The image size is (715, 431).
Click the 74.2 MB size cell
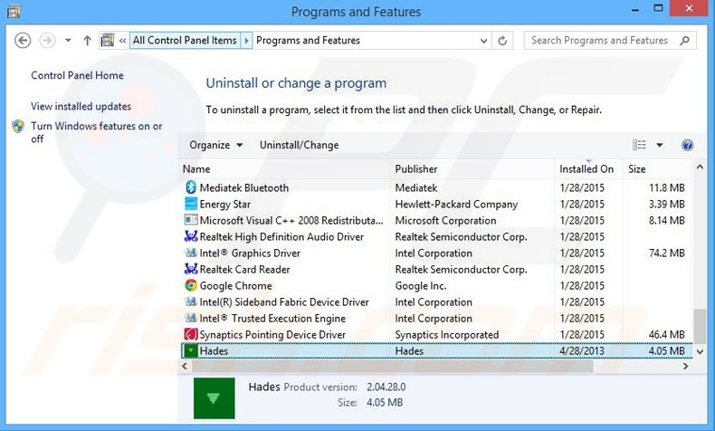tap(667, 254)
